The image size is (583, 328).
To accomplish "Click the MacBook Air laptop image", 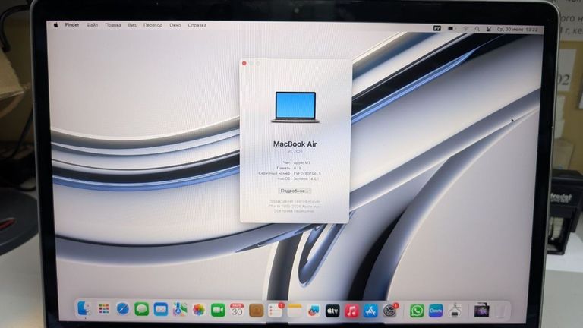I will 295,108.
